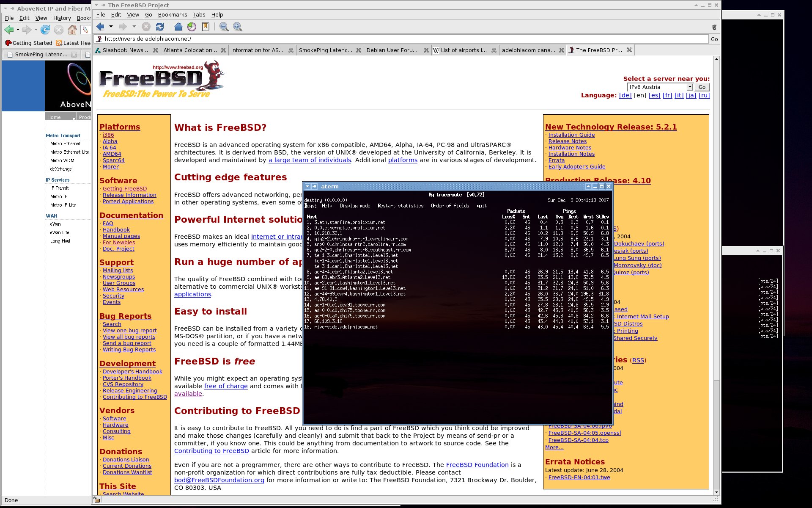This screenshot has width=812, height=508.
Task: Click 'riverside.adelphiacom.net' row in traceroute
Action: (x=457, y=327)
